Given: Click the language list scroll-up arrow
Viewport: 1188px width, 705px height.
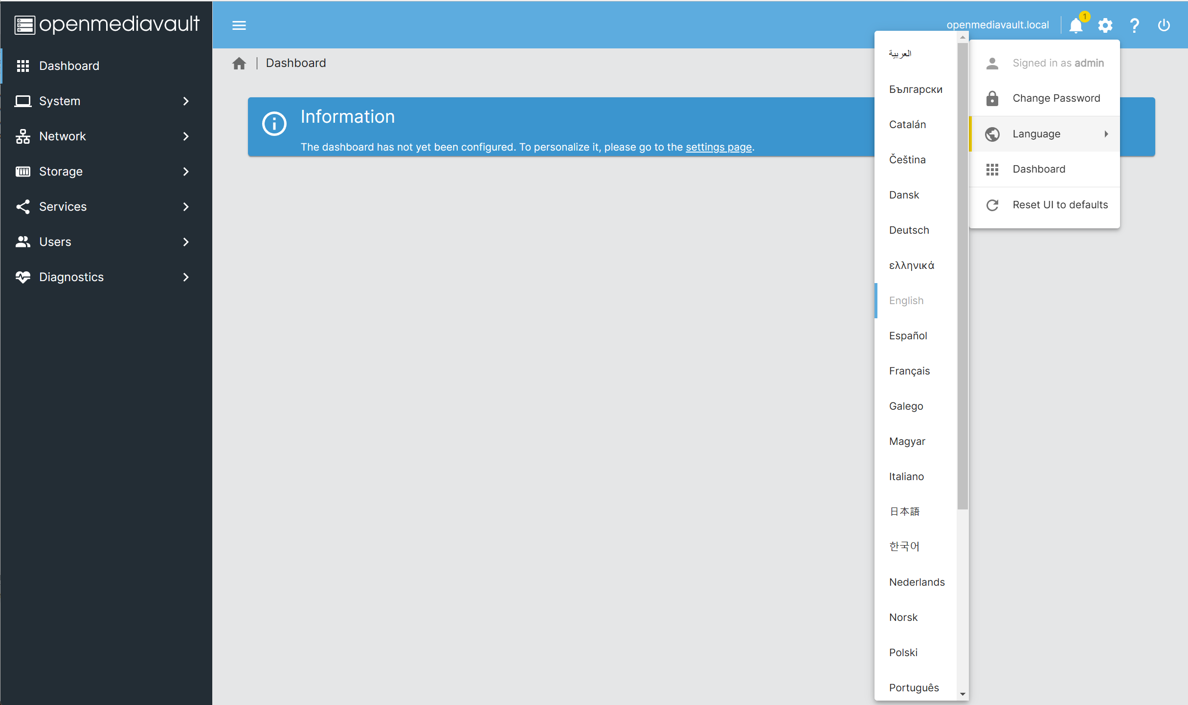Looking at the screenshot, I should (x=963, y=37).
